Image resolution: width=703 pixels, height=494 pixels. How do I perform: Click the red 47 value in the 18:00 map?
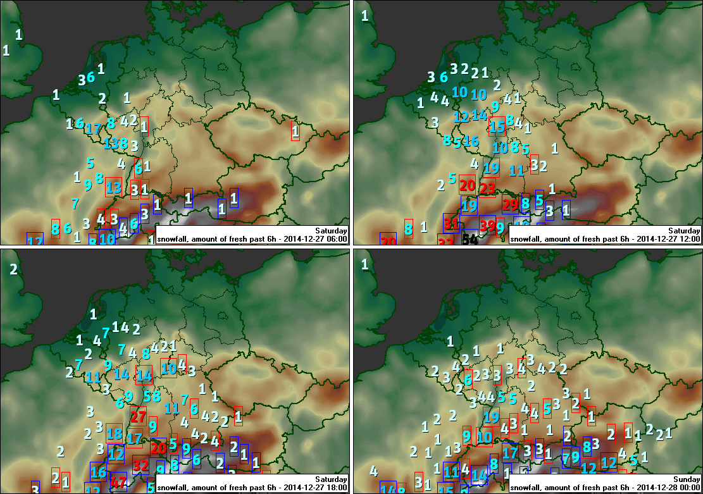point(118,483)
